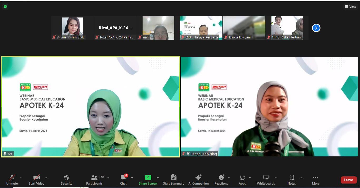Open the More options menu
360x188 pixels.
[316, 180]
